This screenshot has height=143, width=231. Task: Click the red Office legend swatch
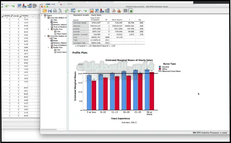point(160,69)
